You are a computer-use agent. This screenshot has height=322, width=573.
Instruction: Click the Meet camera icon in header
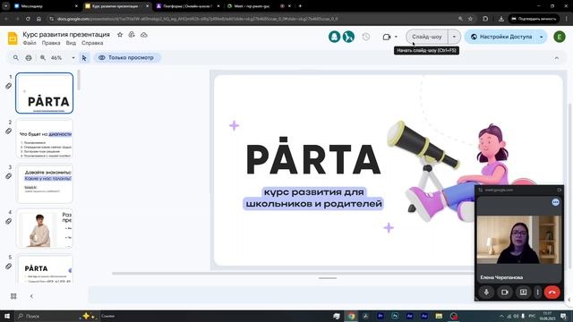pos(387,37)
